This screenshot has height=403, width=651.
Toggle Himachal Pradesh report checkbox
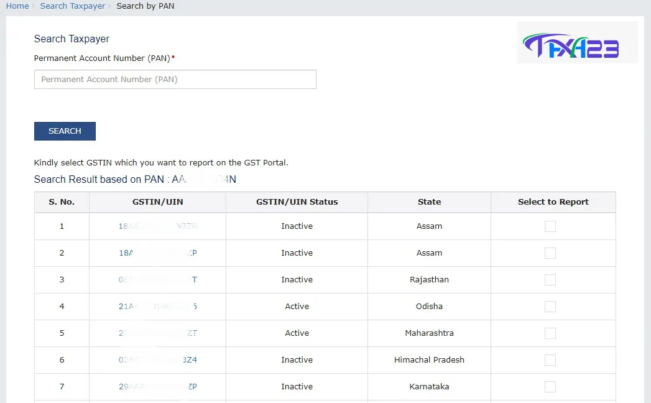[550, 360]
